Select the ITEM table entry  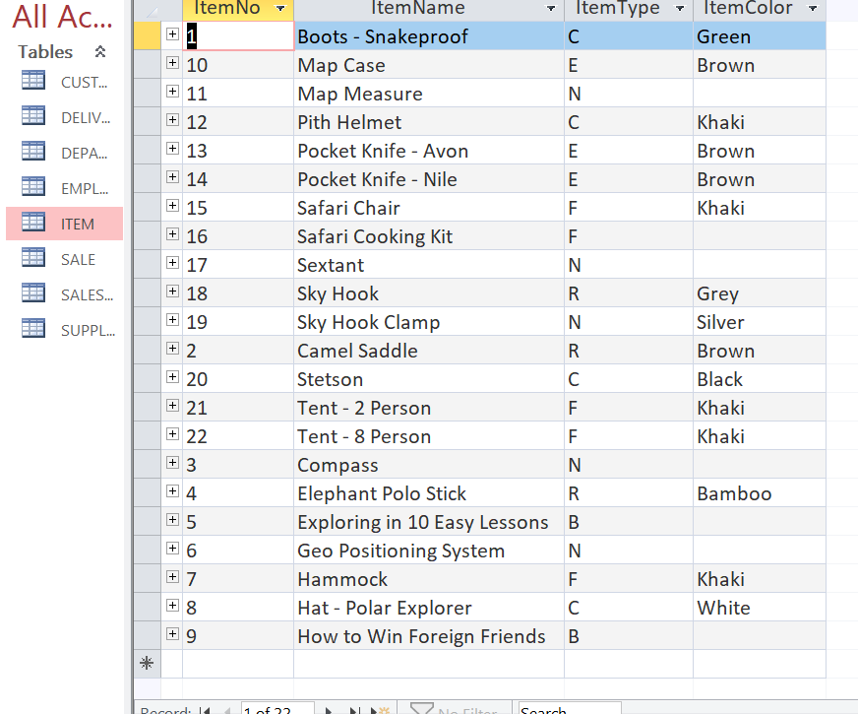click(79, 224)
